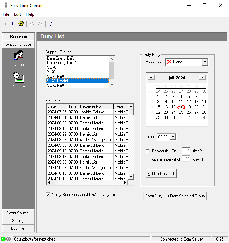This screenshot has height=243, width=229.
Task: Click the repeat count field showing 4
Action: (186, 151)
